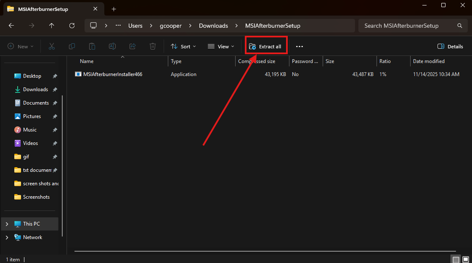
Task: Click the sidebar vertical scrollbar
Action: tap(62, 166)
